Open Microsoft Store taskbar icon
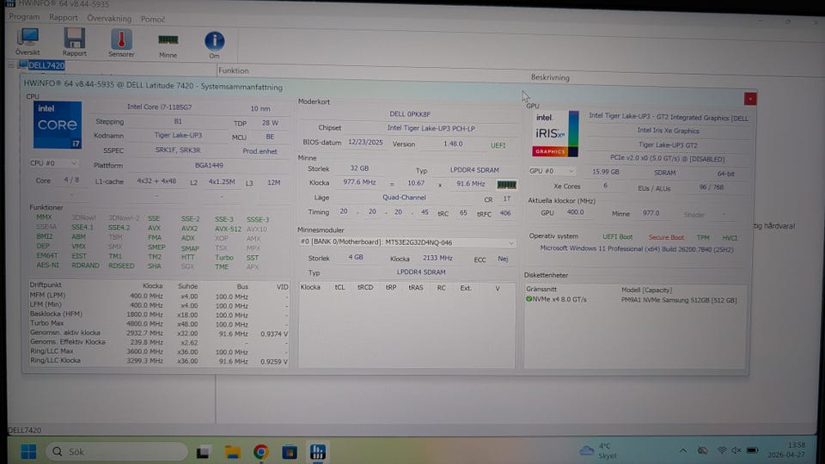 coord(290,452)
